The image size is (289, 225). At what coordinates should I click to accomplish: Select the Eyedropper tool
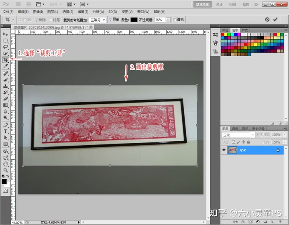(6, 66)
